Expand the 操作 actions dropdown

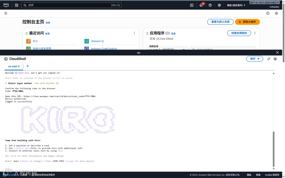coord(255,59)
